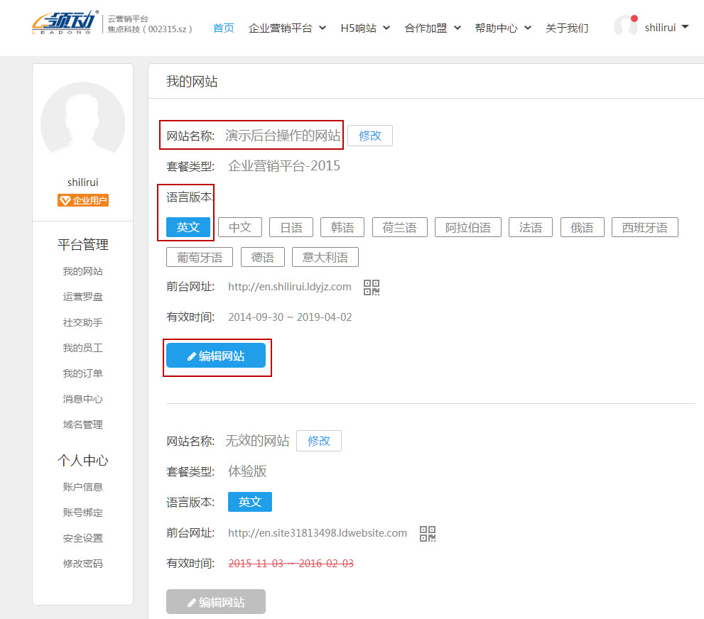Click 修改 next to 网站名称
Image resolution: width=704 pixels, height=619 pixels.
pyautogui.click(x=369, y=135)
